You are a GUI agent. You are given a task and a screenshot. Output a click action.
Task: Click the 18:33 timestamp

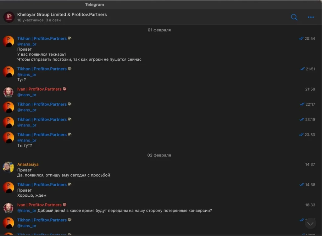coord(310,205)
